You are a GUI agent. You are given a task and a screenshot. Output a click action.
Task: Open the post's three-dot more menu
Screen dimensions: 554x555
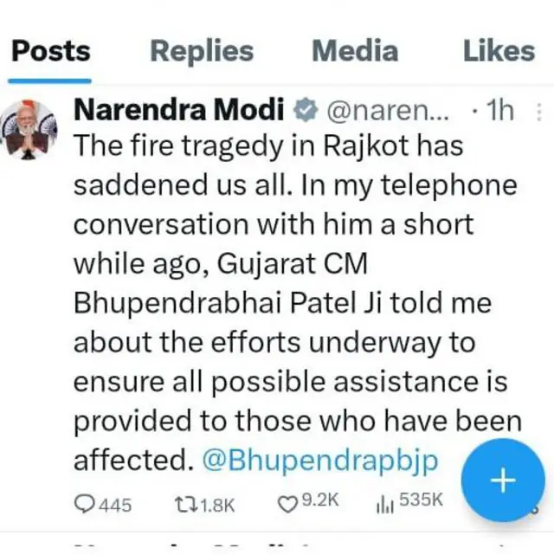coord(540,111)
